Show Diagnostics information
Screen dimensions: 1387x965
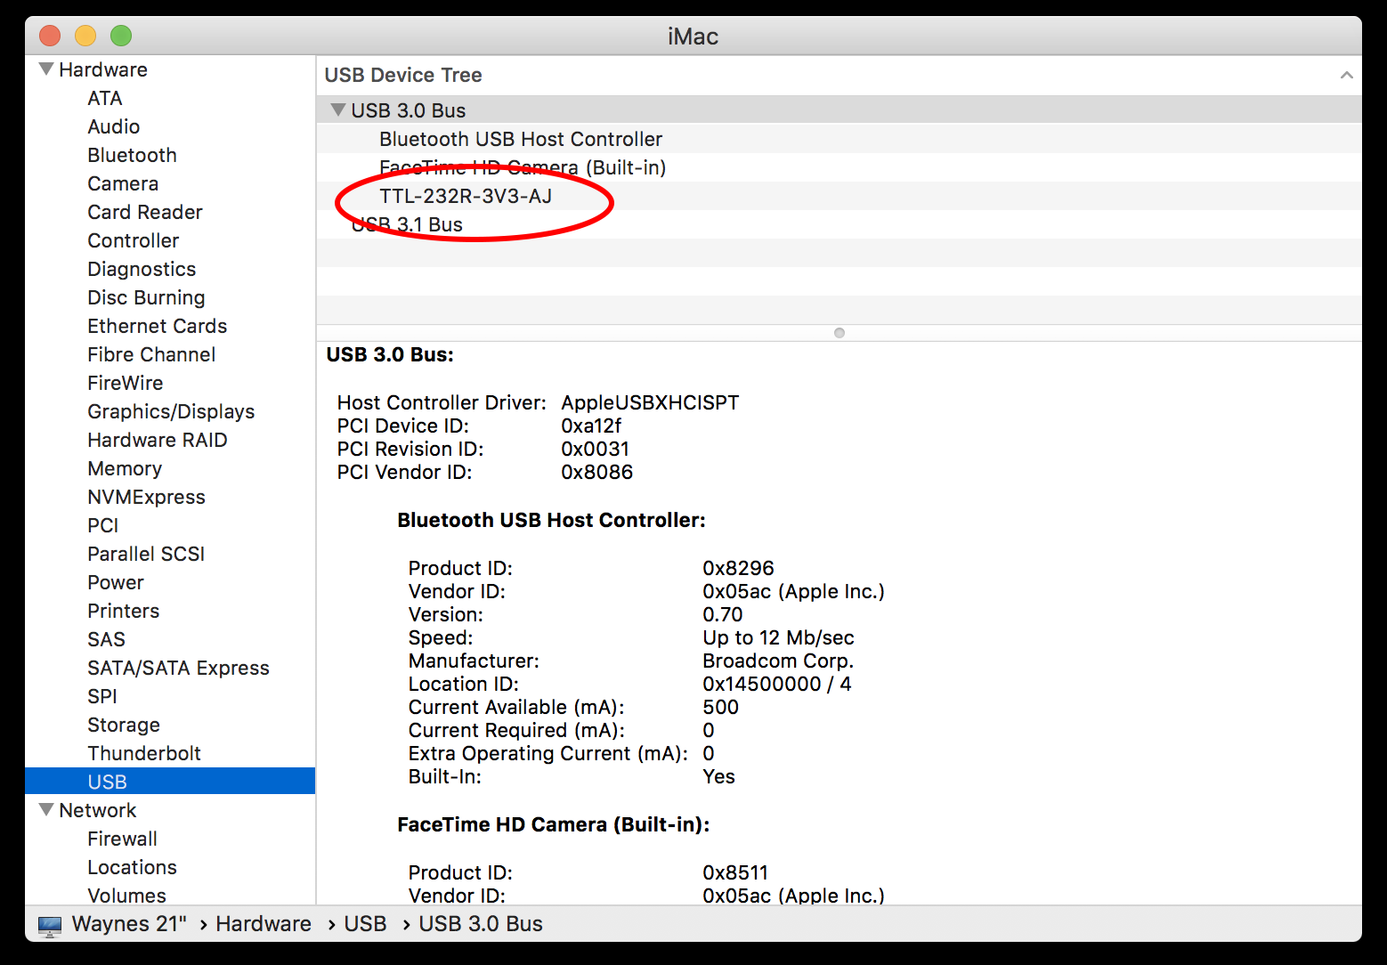(x=142, y=269)
